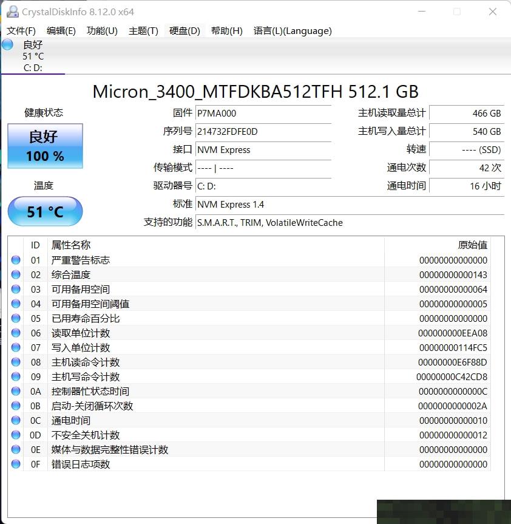The height and width of the screenshot is (524, 511).
Task: Click the disk model title Micron_3400_MTFDKBA512TFH
Action: pos(218,91)
